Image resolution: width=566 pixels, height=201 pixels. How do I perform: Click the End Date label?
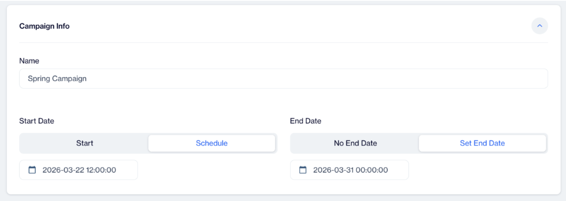click(306, 121)
